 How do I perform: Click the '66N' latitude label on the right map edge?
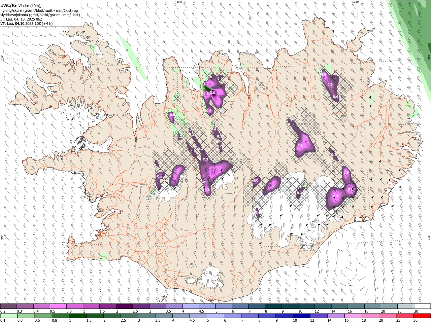click(x=429, y=58)
